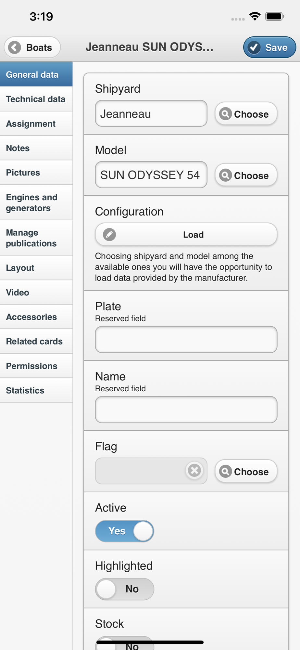Clear the Flag field with X icon

(x=194, y=470)
